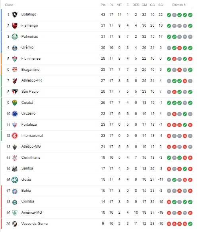Click Vasco da Gama's latest win indicator
The image size is (200, 232).
(x=190, y=224)
